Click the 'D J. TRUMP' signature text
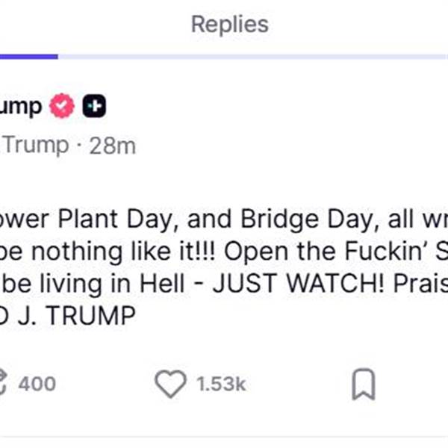The image size is (448, 448). point(67,316)
